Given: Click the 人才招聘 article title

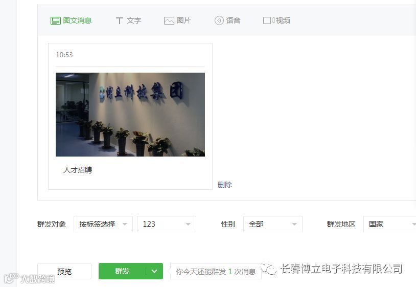Looking at the screenshot, I should (78, 170).
